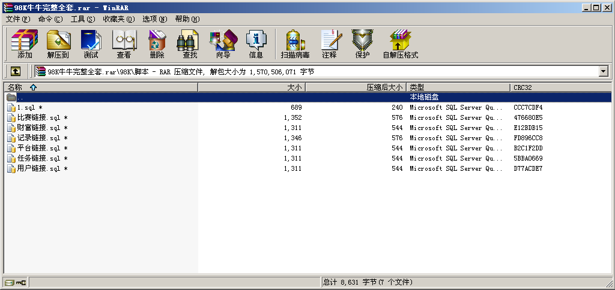Viewport: 615px width, 290px height.
Task: Open the 查看 (View) tool
Action: click(124, 44)
